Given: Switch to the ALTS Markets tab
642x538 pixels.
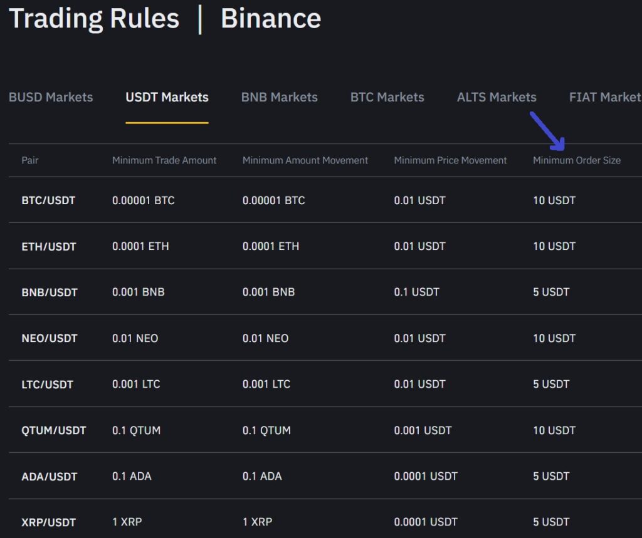Looking at the screenshot, I should (497, 97).
